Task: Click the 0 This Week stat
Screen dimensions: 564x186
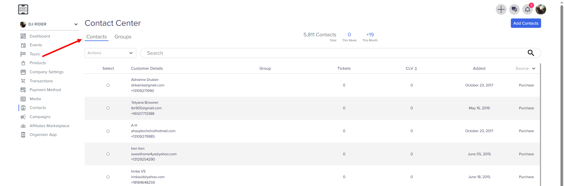Action: pyautogui.click(x=349, y=37)
